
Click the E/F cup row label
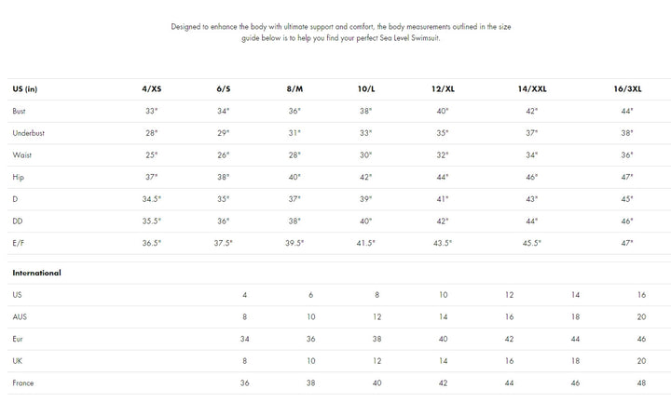(19, 243)
